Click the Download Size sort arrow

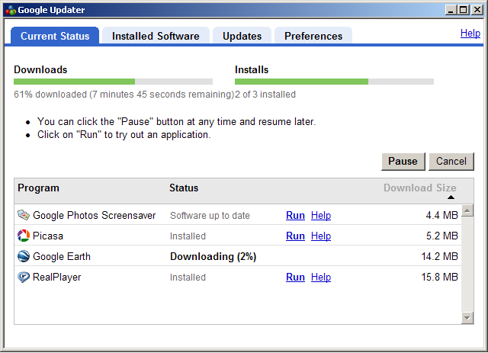coord(451,197)
